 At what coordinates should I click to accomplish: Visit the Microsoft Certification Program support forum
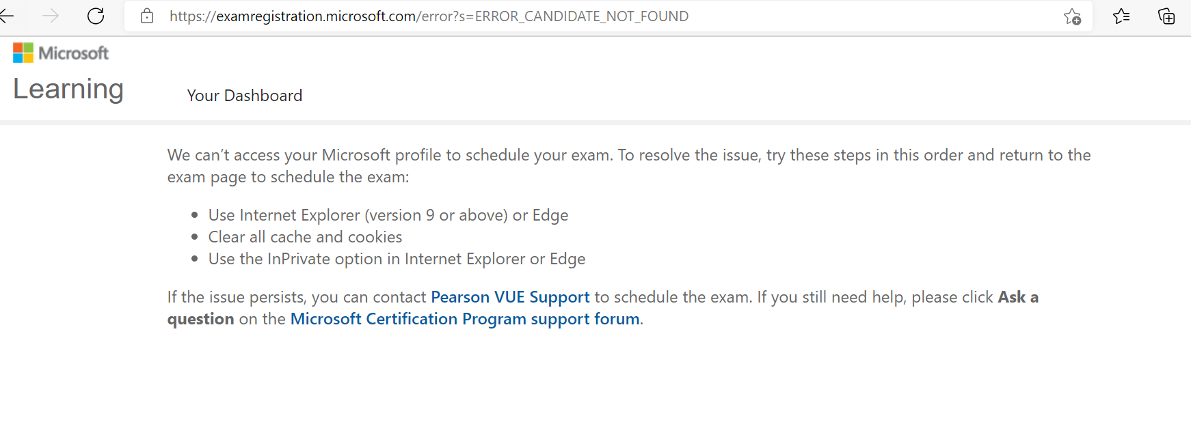point(465,318)
